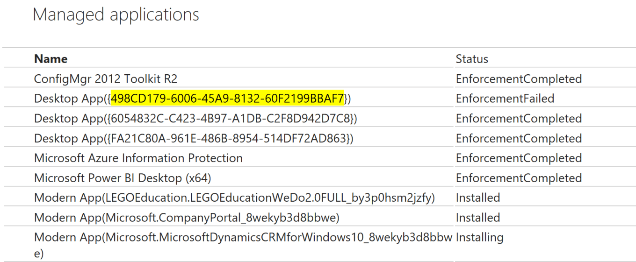Image resolution: width=636 pixels, height=262 pixels.
Task: Select MicrosoftDynamicsCRMforWindows10 Modern App row
Action: coord(243,238)
